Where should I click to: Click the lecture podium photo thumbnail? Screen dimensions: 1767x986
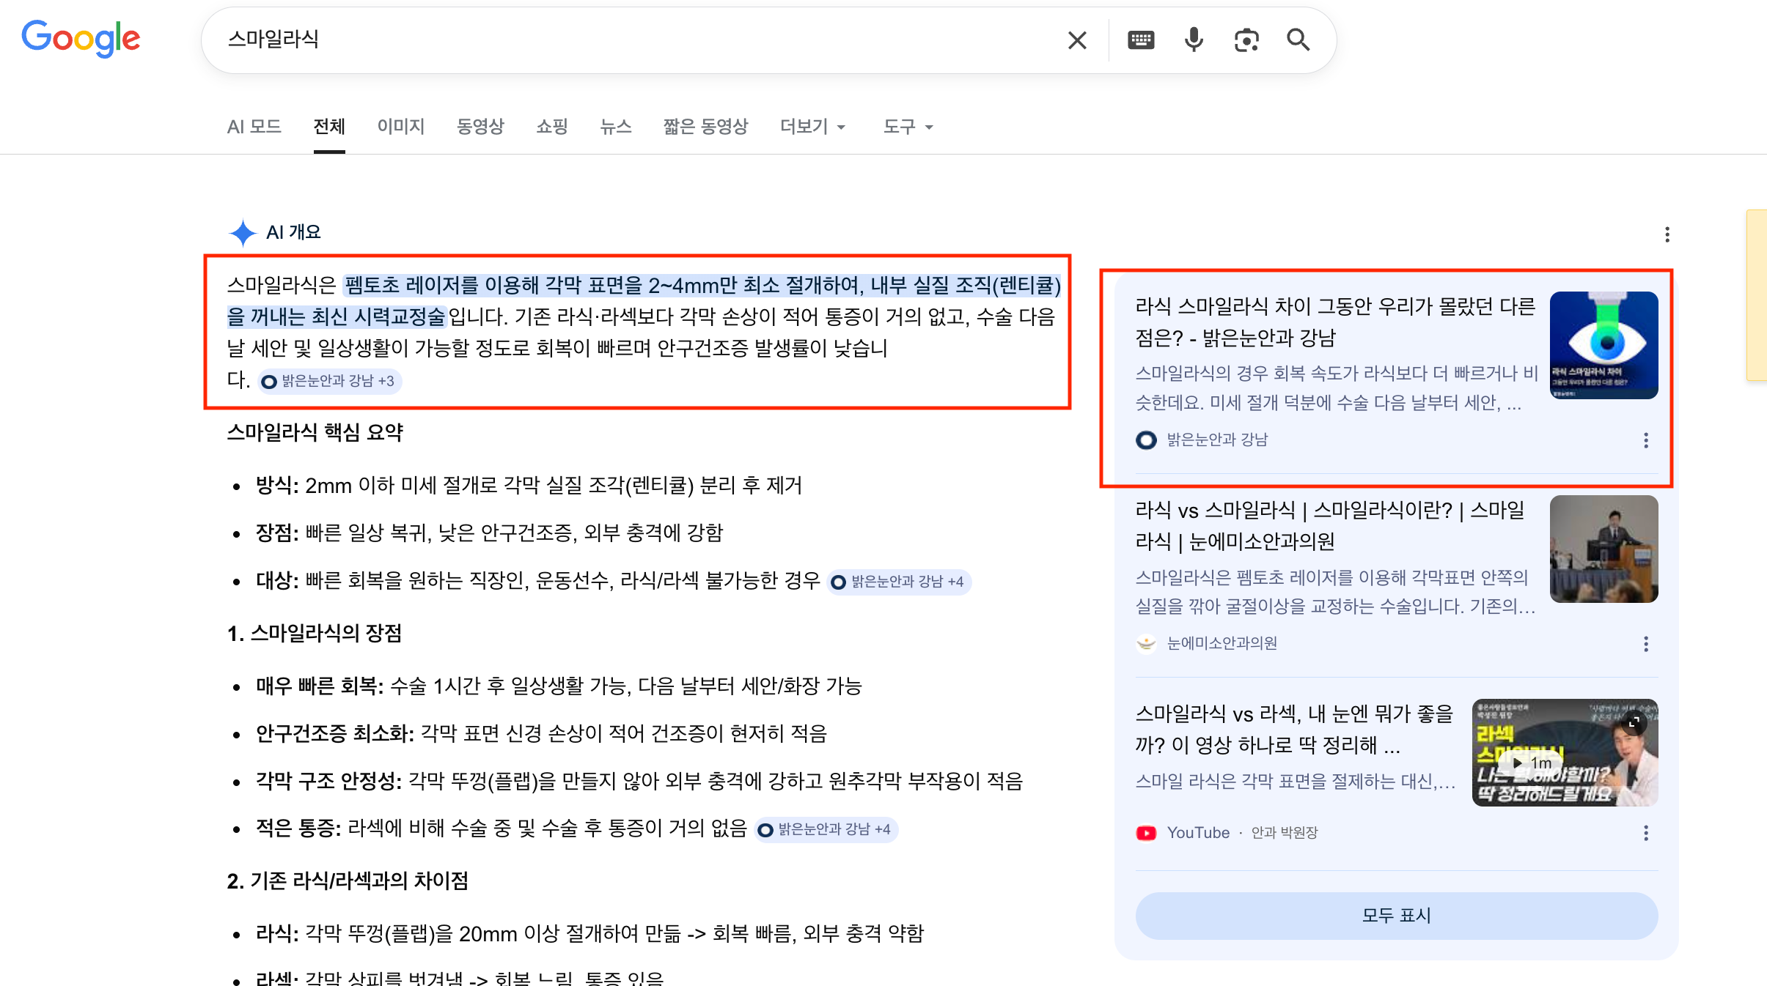pos(1603,549)
